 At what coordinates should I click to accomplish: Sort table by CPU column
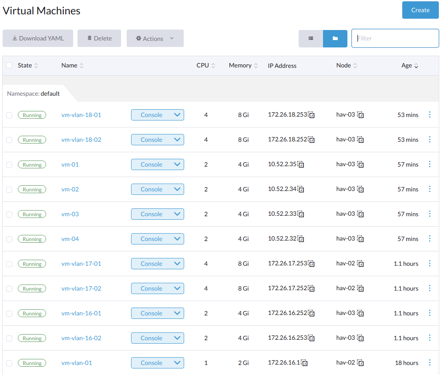205,66
